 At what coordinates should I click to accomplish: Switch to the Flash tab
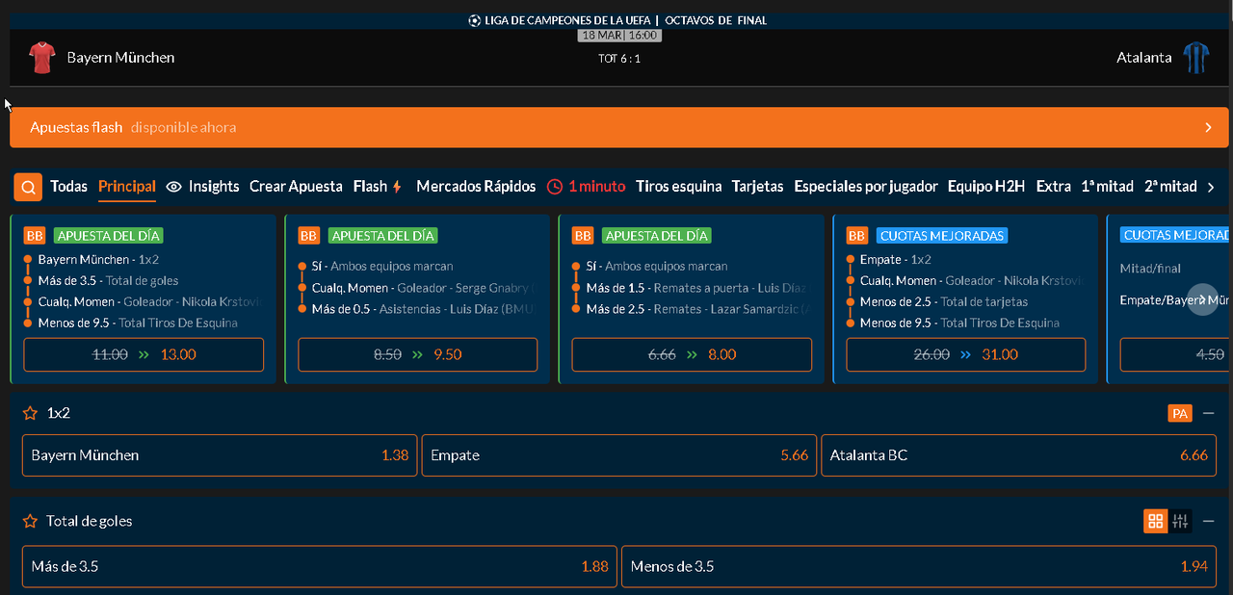point(370,187)
